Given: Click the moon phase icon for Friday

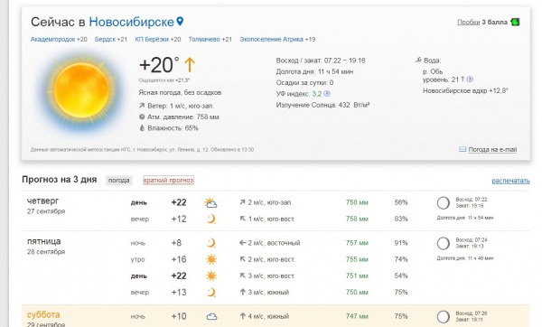Looking at the screenshot, I should (444, 243).
